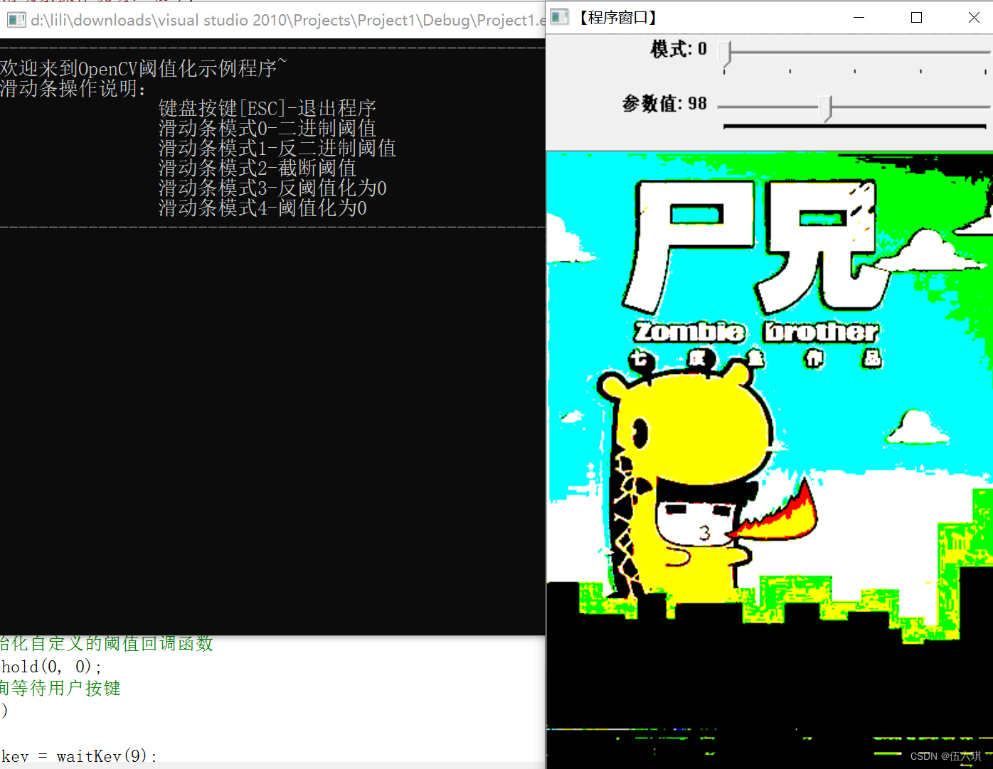Click the line 滑动条模式2-截断阈值

[257, 168]
